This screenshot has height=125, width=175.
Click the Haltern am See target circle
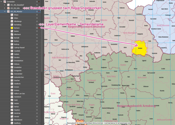click(37, 94)
